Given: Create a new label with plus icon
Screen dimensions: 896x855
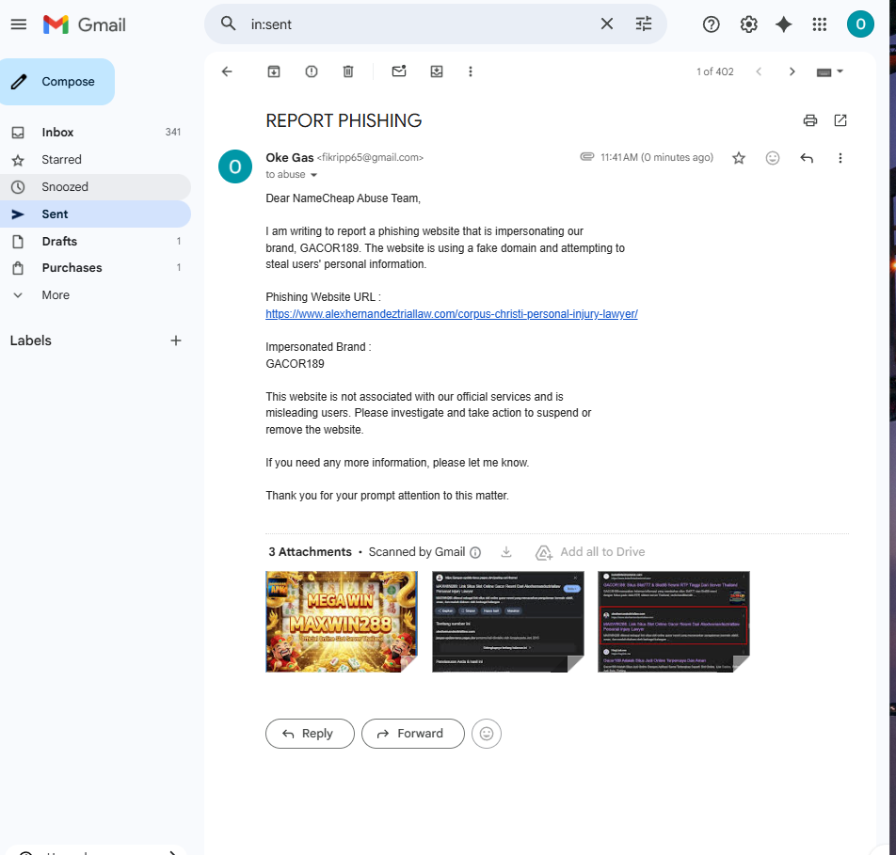Looking at the screenshot, I should coord(175,341).
